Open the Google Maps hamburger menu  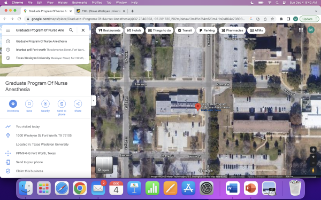click(x=8, y=30)
